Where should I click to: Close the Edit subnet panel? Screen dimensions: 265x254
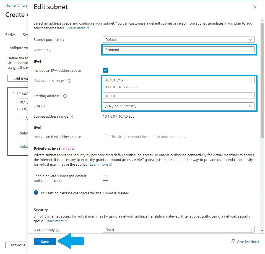[x=255, y=7]
